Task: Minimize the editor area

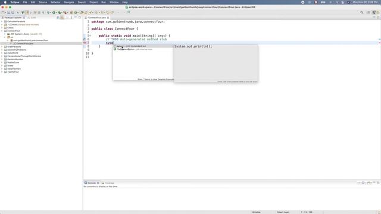Action: pyautogui.click(x=374, y=17)
